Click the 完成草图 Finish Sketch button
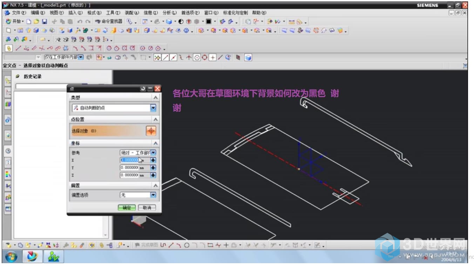Viewport: 474px width, 266px height. coord(146,245)
